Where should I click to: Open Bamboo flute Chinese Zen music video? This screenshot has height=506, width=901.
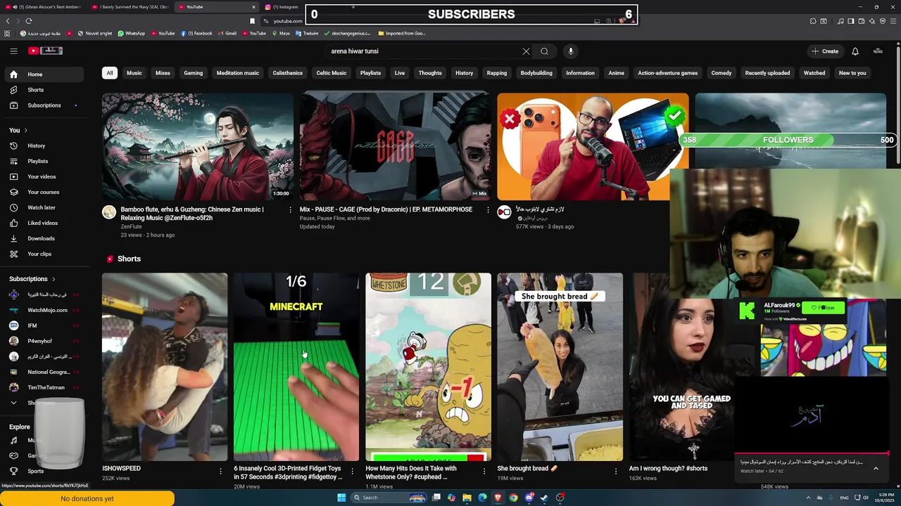[x=198, y=146]
